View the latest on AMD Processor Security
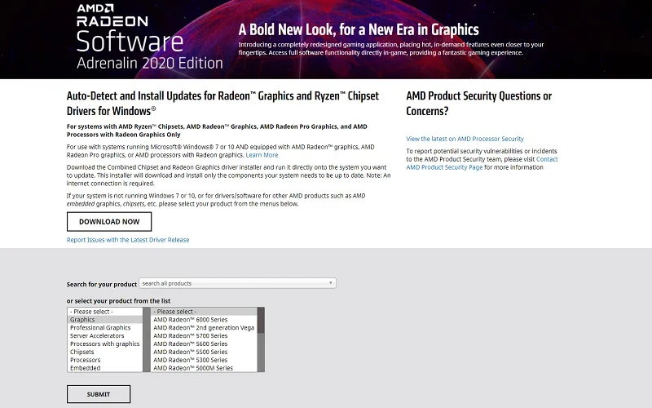Viewport: 652px width, 408px height. click(x=465, y=139)
